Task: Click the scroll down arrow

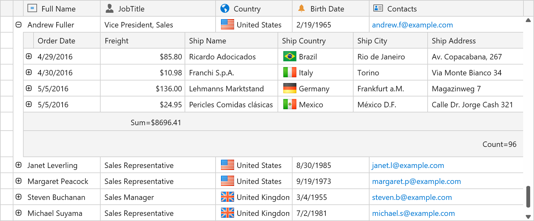Action: pos(528,217)
